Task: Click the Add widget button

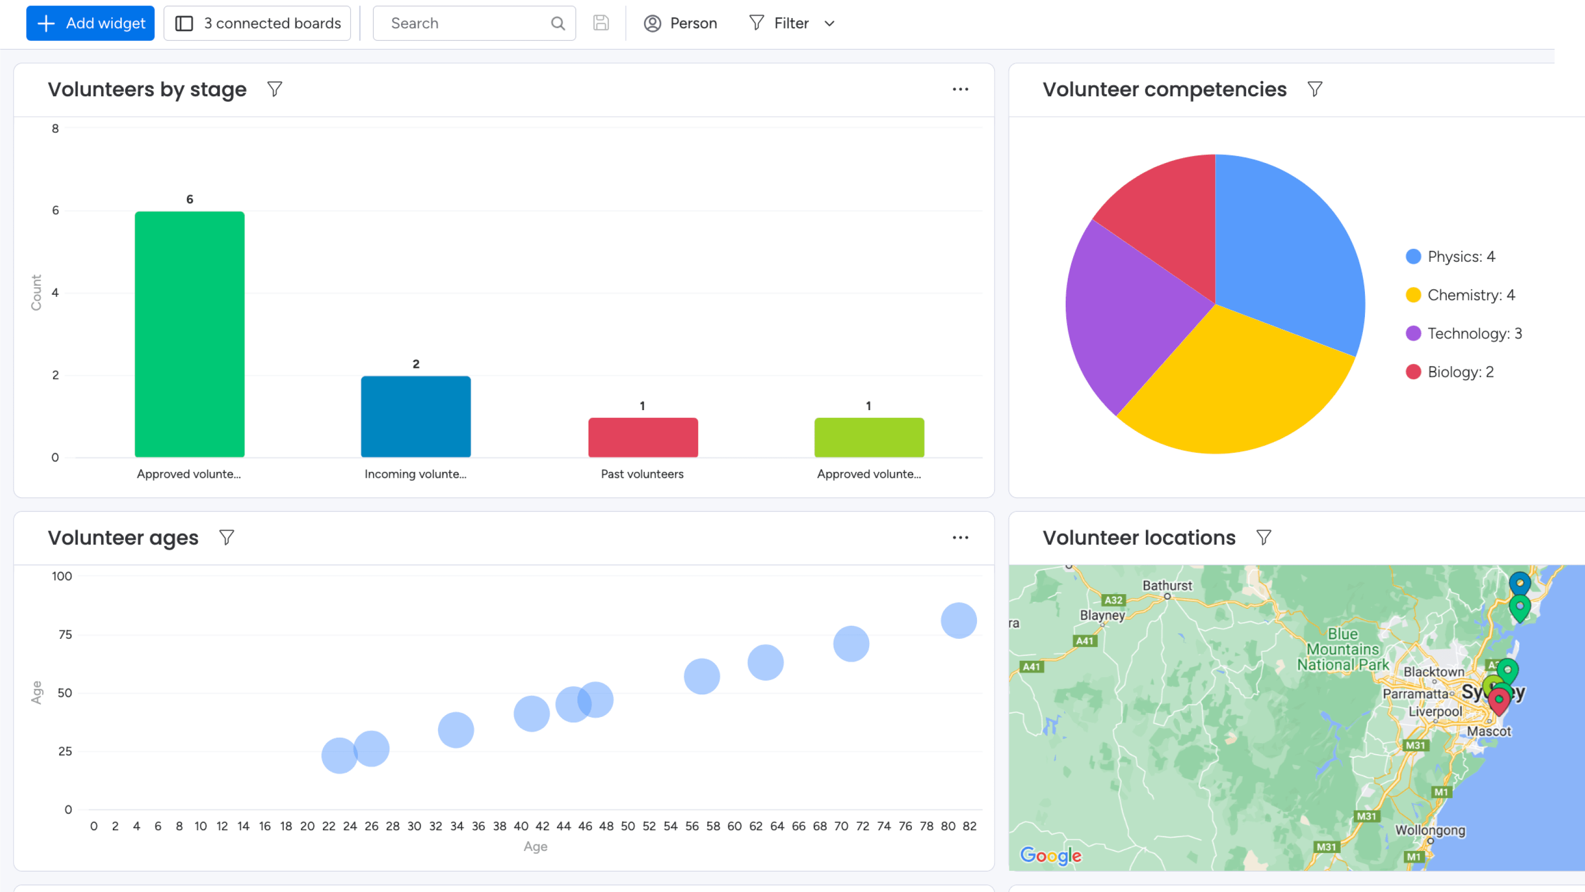Action: click(90, 24)
